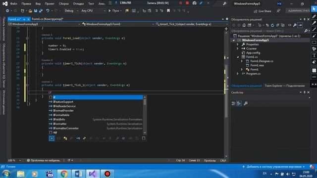Viewport: 317px width, 178px height.
Task: Open Word from the taskbar
Action: [78, 174]
